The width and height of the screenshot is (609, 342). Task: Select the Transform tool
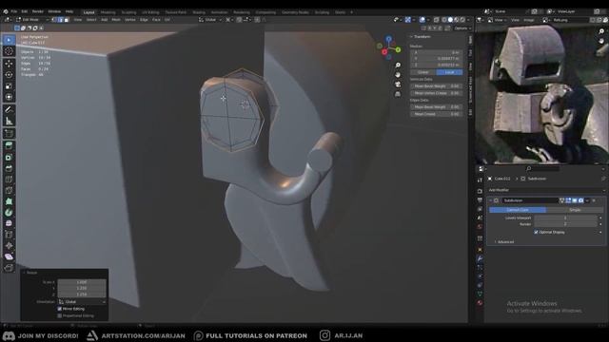9,97
